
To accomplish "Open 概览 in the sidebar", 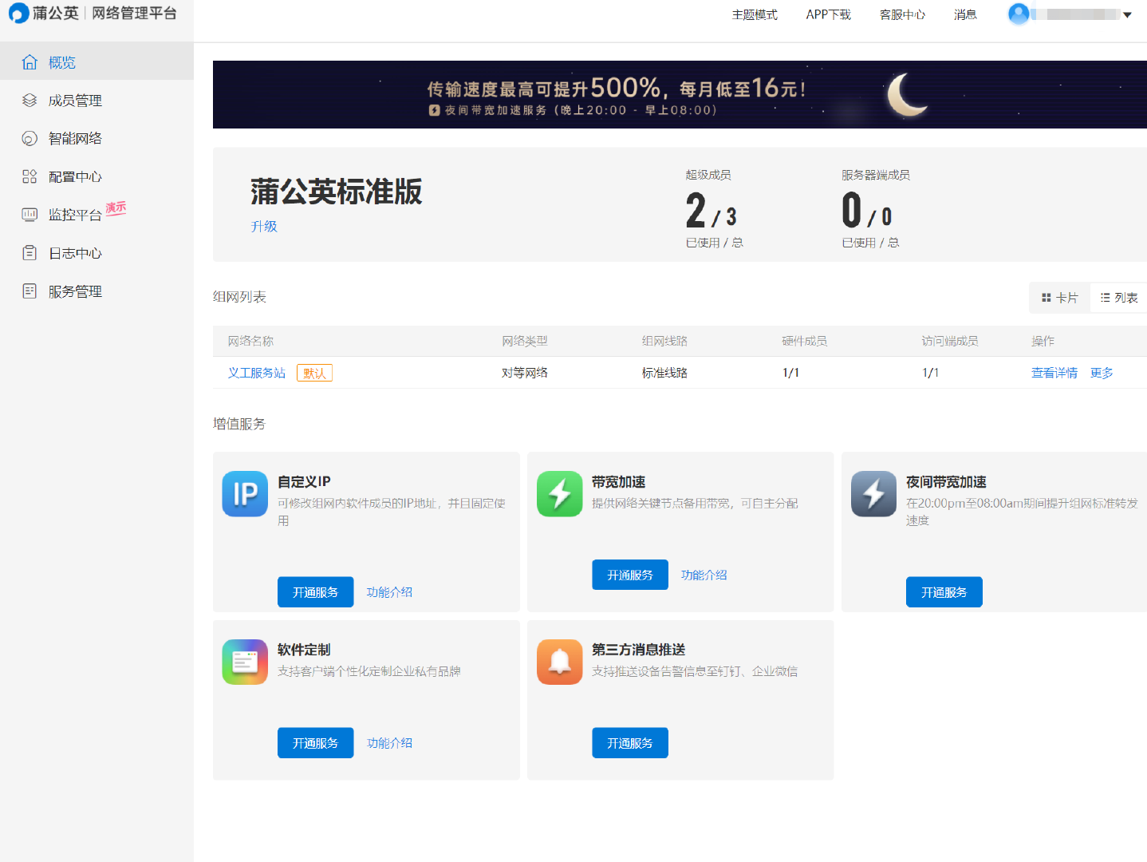I will [97, 62].
